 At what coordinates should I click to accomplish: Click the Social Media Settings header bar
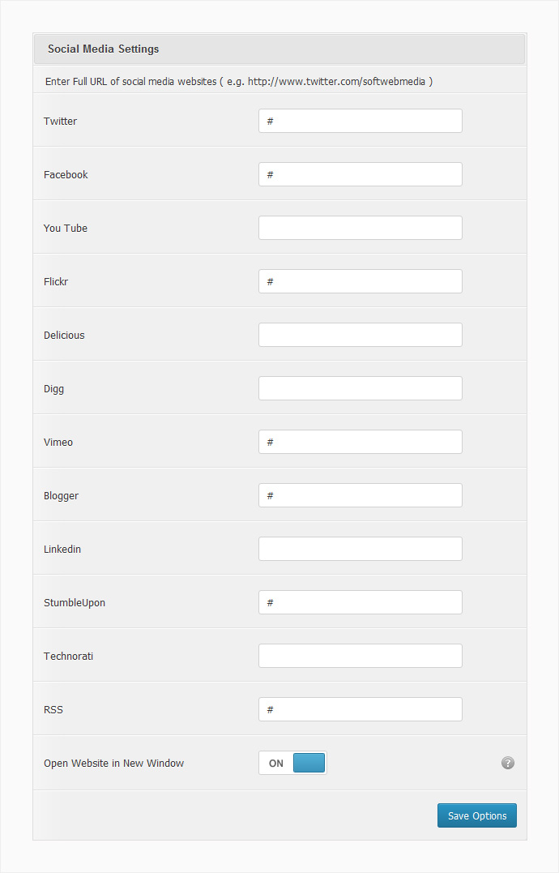tap(279, 49)
